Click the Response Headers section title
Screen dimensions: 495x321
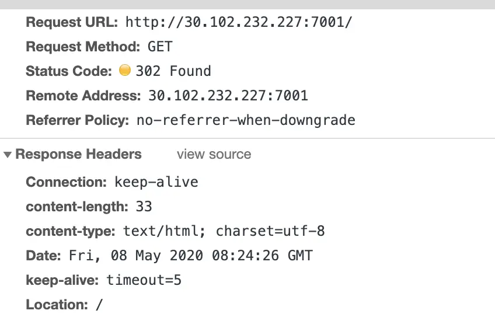click(79, 154)
